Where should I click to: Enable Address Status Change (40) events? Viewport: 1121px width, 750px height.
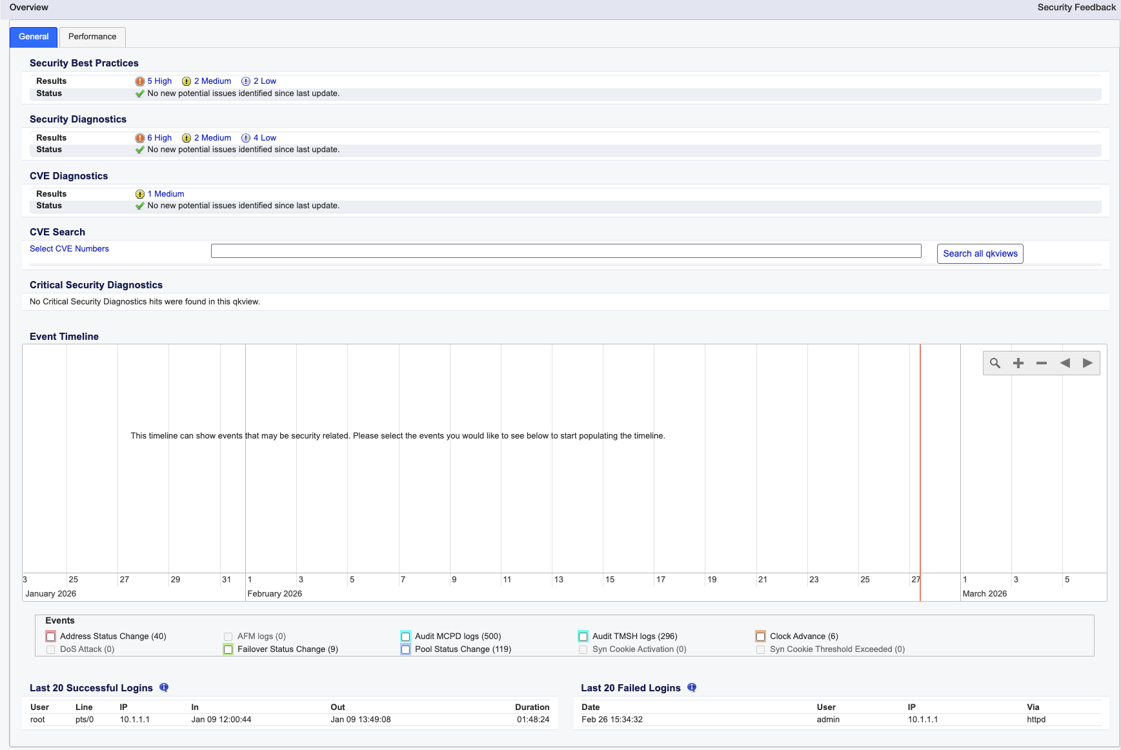[51, 637]
